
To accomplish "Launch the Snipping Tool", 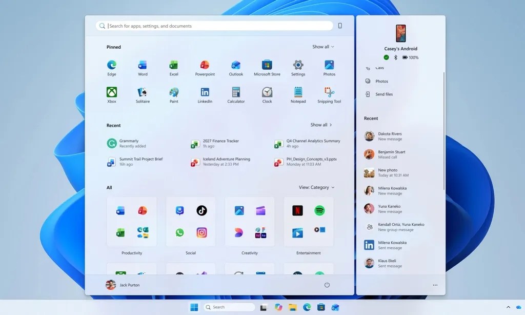I will [x=329, y=95].
